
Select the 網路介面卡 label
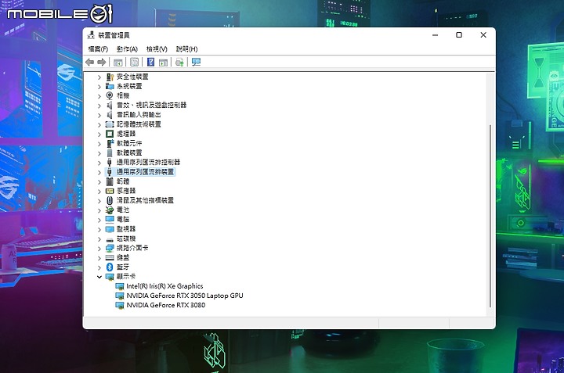(132, 248)
